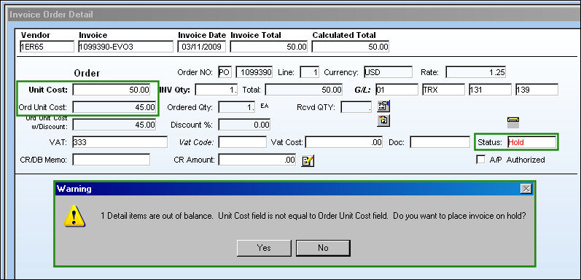The height and width of the screenshot is (280, 581).
Task: Click the yellow warning triangle icon
Action: coord(74,216)
